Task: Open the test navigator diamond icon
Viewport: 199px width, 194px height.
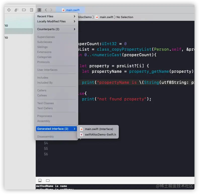Action: point(9,10)
